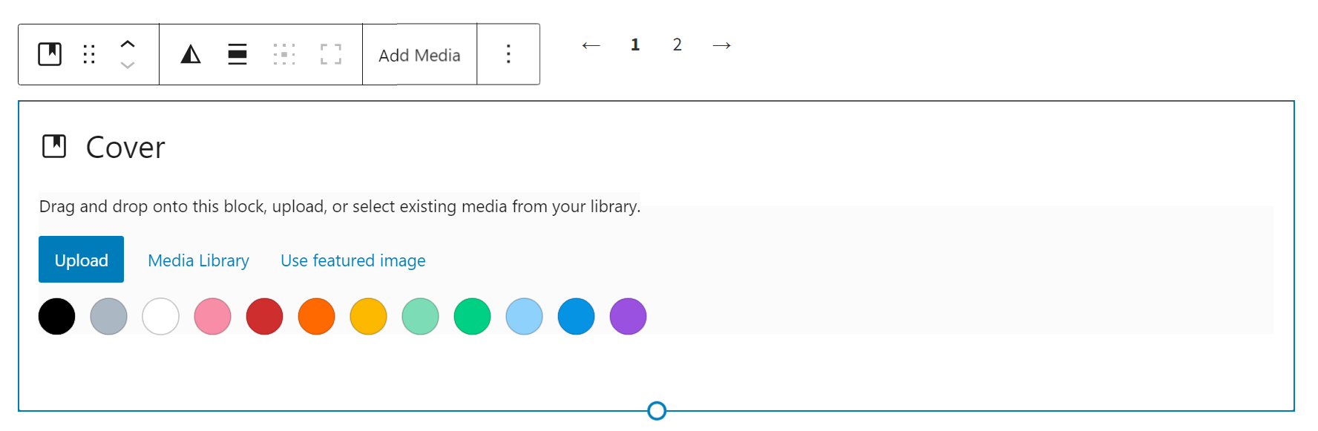Click the Cover bookmark icon beside the heading

(x=53, y=146)
